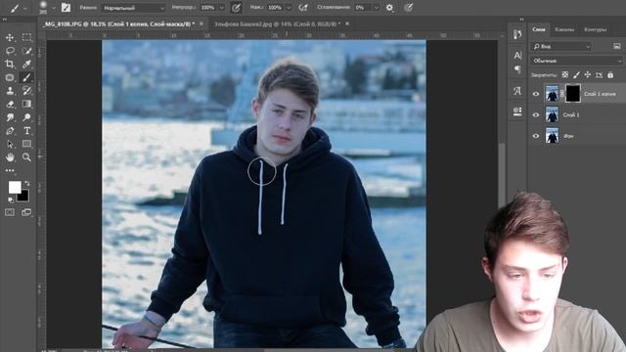Viewport: 626px width, 352px height.
Task: Open the opacity slider dropdown
Action: (x=222, y=8)
